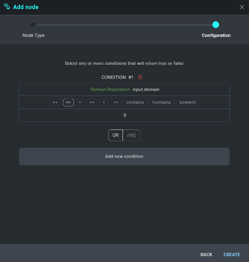Select the !present operator

187,102
